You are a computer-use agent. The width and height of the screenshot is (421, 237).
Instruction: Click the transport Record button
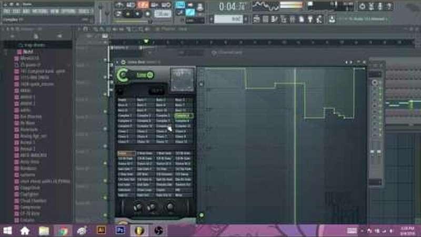(x=147, y=14)
